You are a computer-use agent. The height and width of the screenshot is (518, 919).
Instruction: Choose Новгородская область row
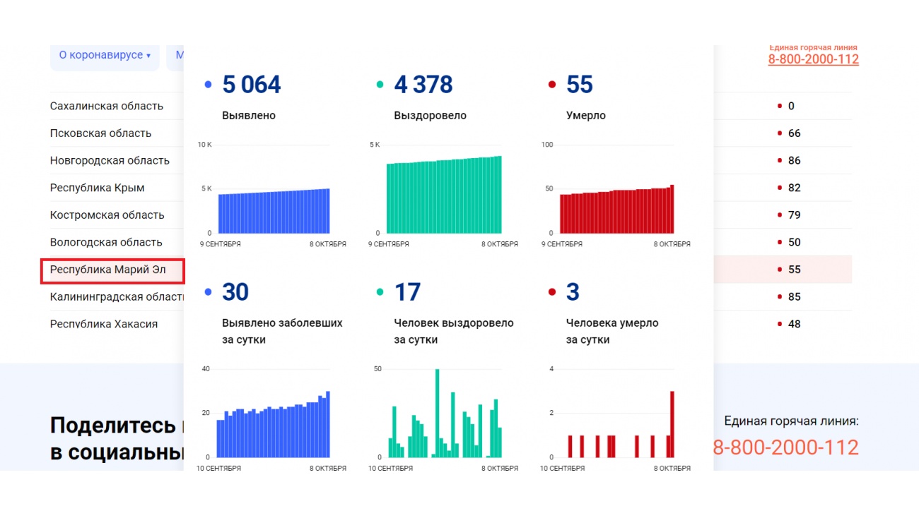[110, 160]
